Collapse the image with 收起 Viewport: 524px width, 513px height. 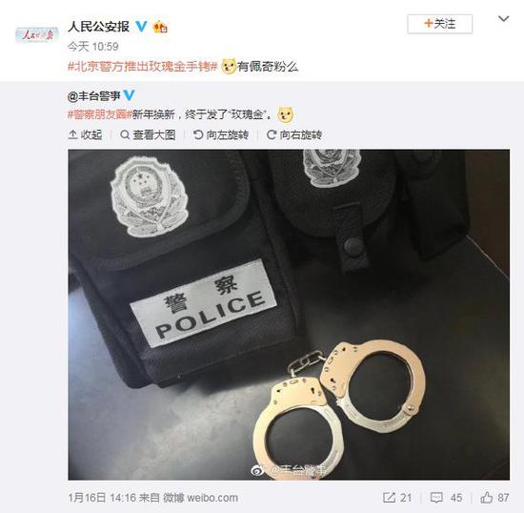coord(85,134)
